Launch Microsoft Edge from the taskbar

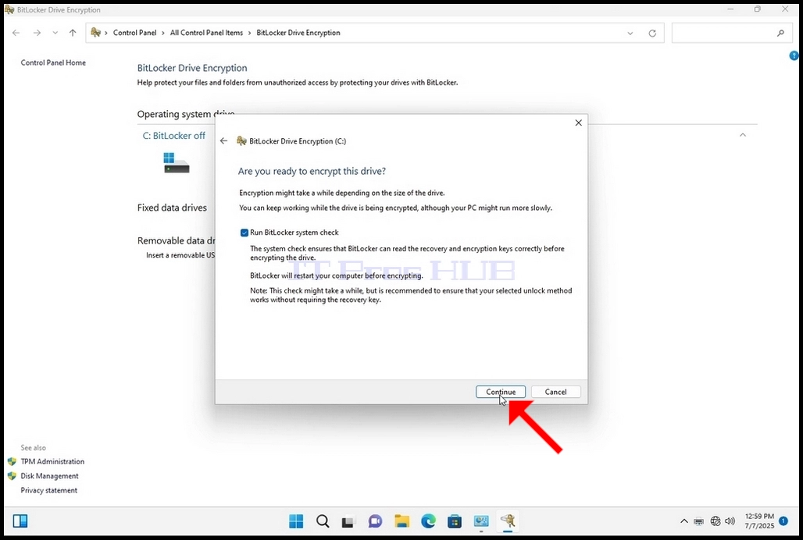[428, 521]
